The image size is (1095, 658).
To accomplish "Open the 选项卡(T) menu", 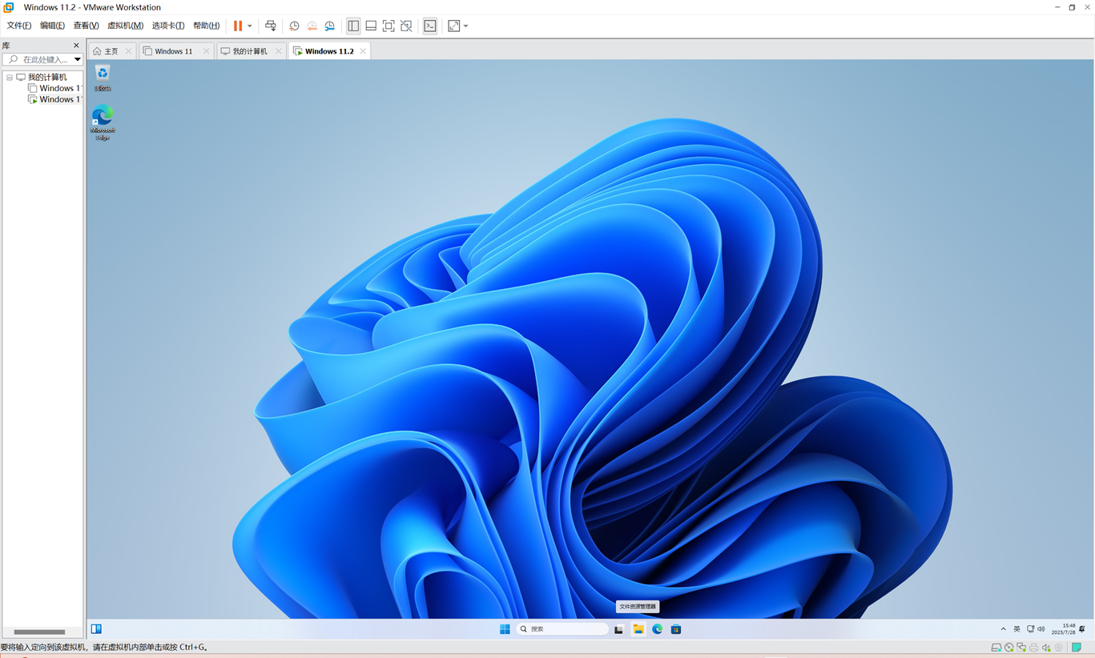I will point(168,26).
